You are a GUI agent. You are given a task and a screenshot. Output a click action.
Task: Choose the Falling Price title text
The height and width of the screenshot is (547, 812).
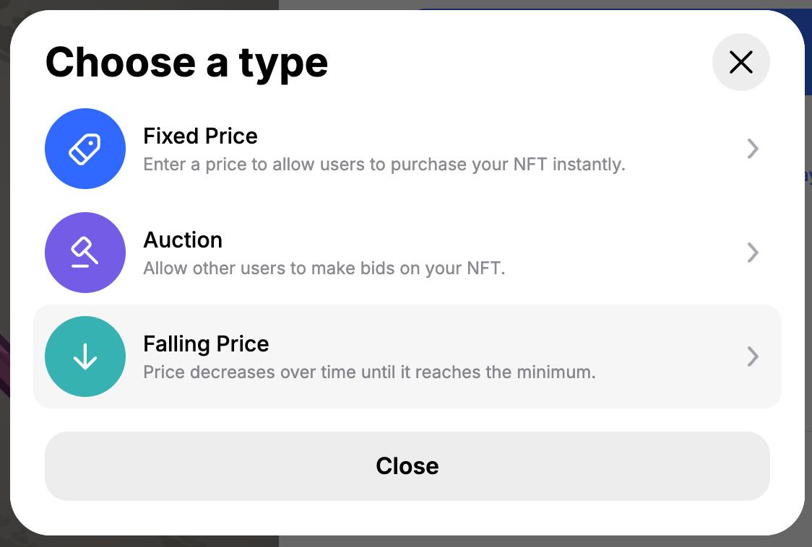[206, 344]
